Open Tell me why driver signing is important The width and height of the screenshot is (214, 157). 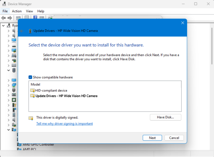point(65,124)
